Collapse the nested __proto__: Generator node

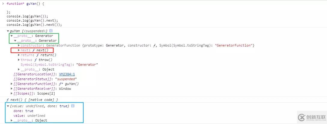(15, 41)
